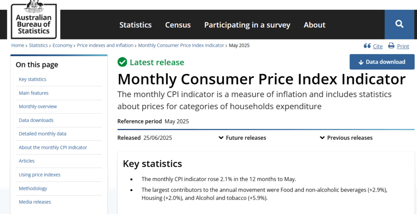The width and height of the screenshot is (417, 214).
Task: Open the Statistics menu
Action: pyautogui.click(x=135, y=25)
